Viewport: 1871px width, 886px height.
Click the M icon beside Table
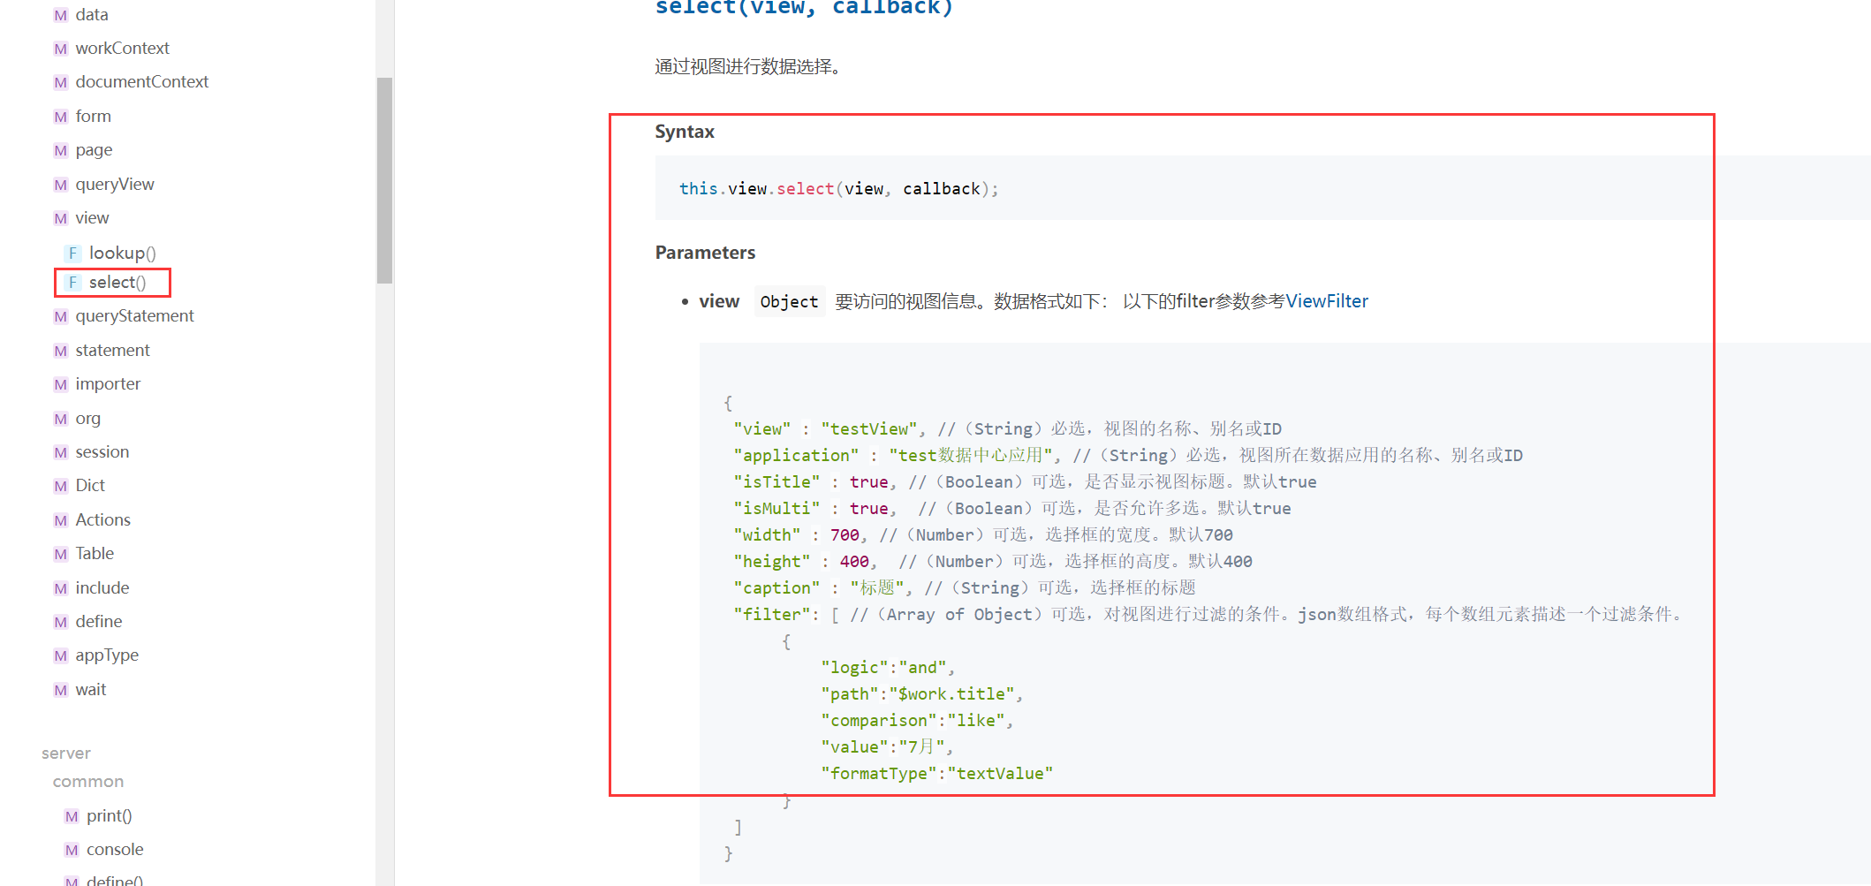(60, 554)
